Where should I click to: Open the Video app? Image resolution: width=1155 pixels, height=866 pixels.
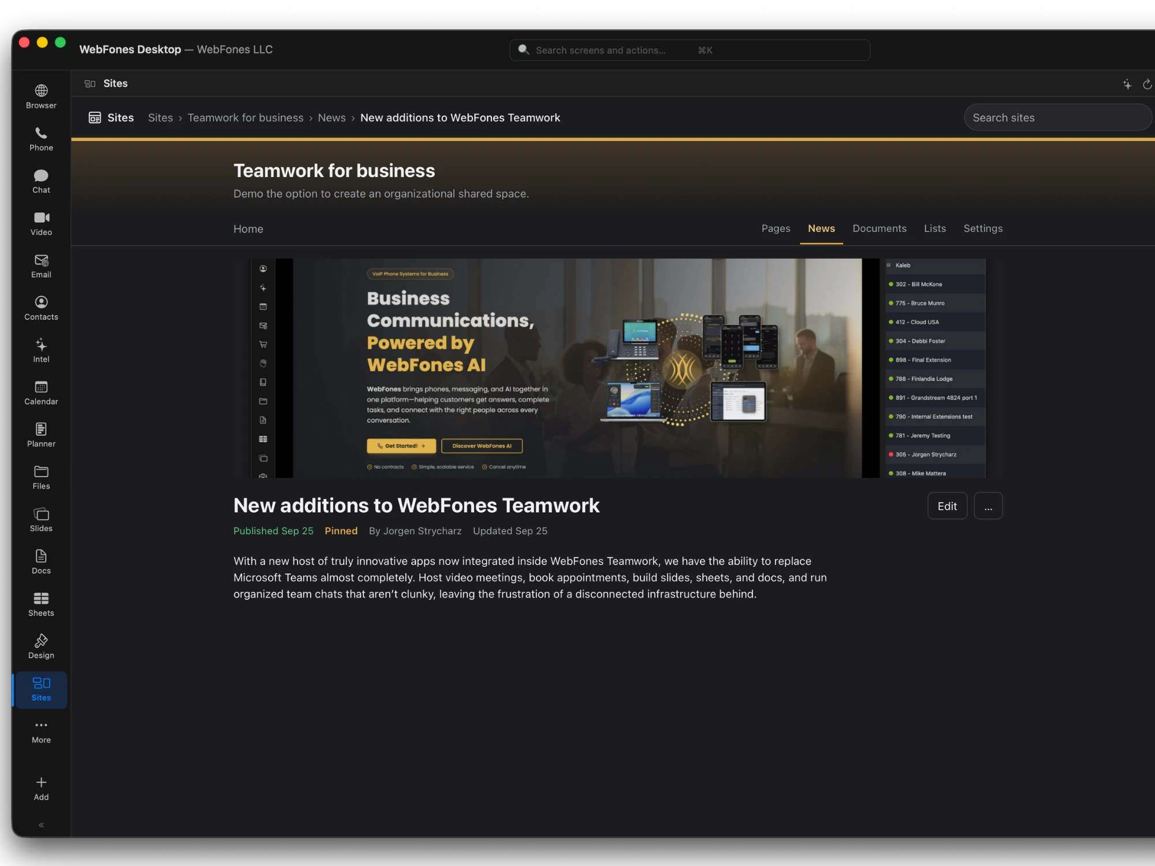(41, 223)
